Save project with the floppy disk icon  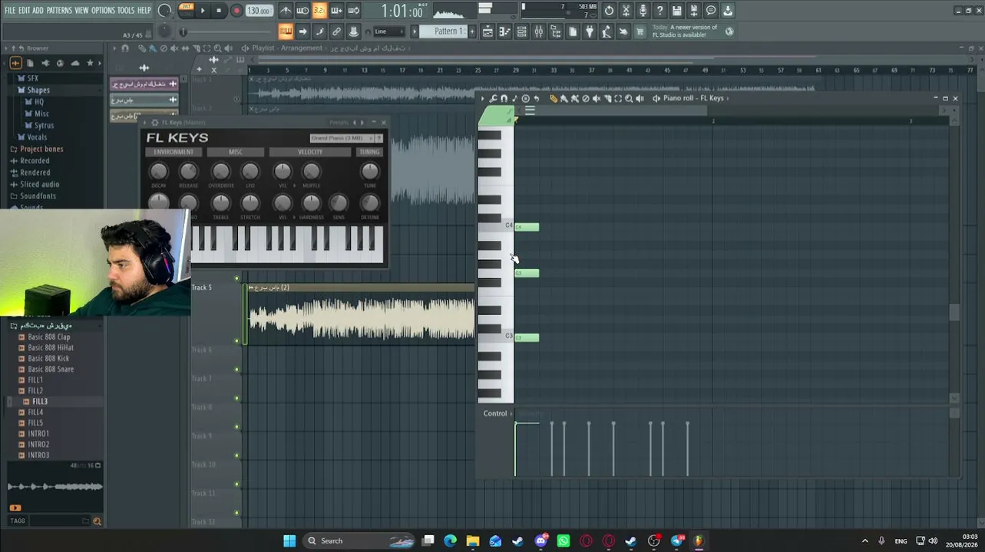tap(676, 11)
